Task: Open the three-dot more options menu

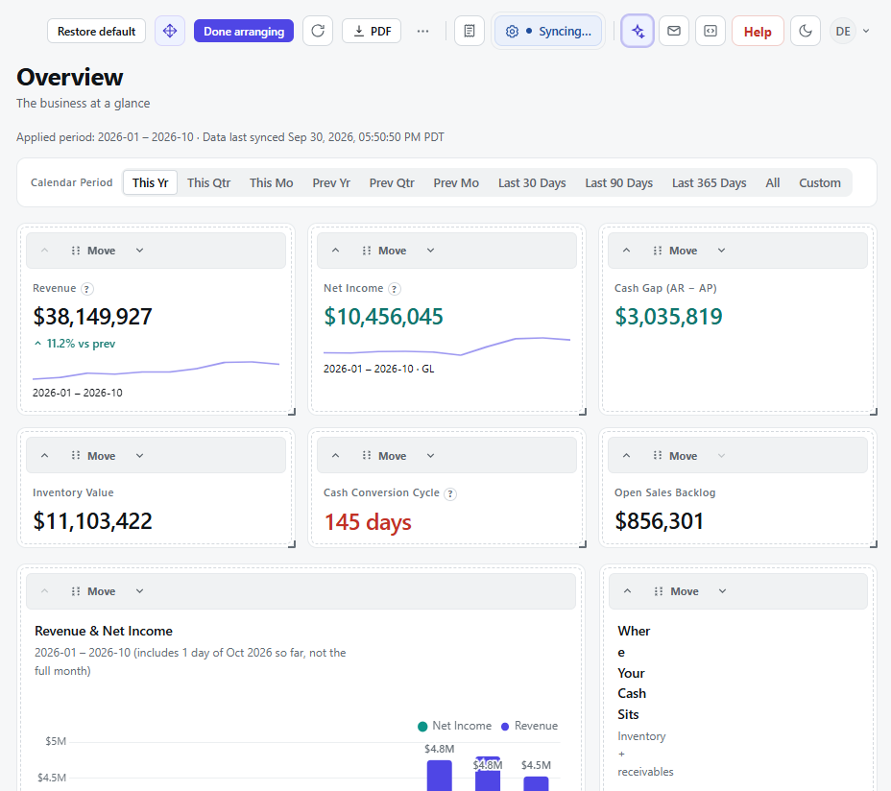Action: coord(422,31)
